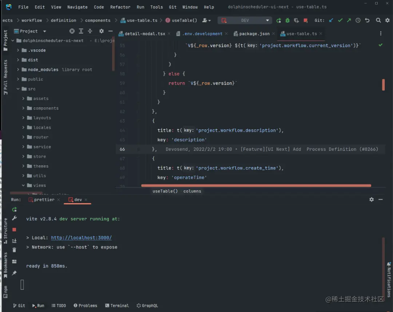Screen dimensions: 393x312
Task: Close the dev Run tab
Action: [86, 200]
